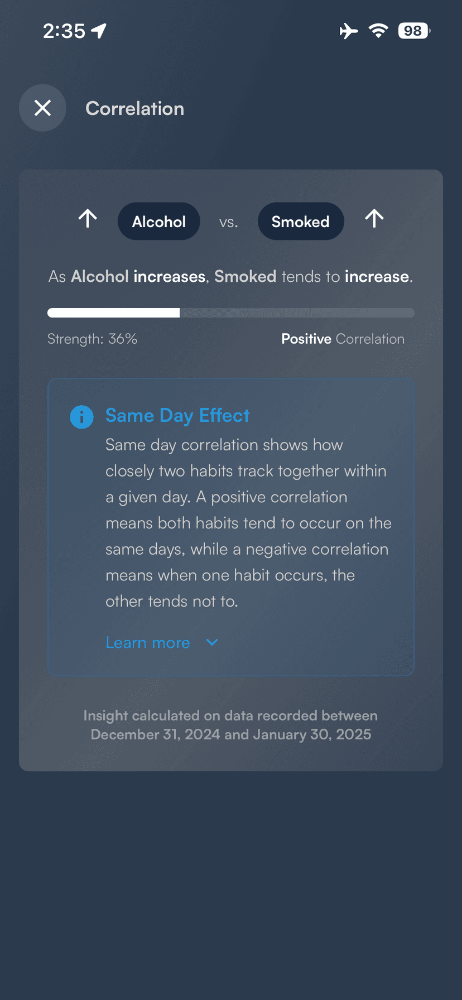Tap the airplane mode icon in the status bar

[348, 31]
